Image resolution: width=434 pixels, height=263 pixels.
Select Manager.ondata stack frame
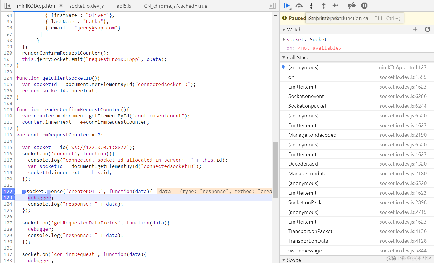[357, 174]
